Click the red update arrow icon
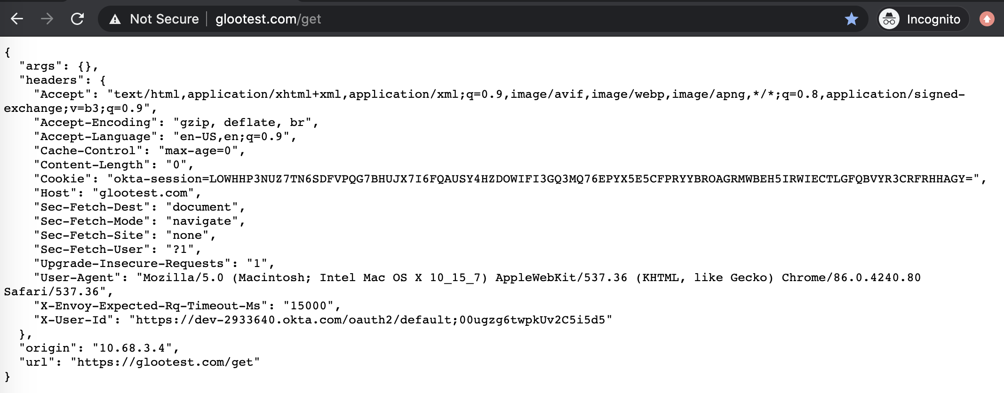The image size is (1004, 393). 987,19
